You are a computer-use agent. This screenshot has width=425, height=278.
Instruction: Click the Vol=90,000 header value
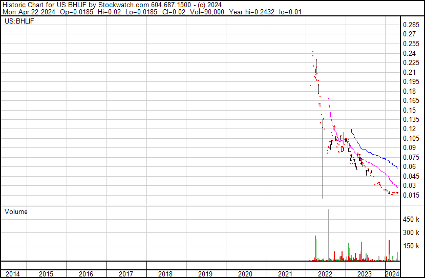pos(207,12)
